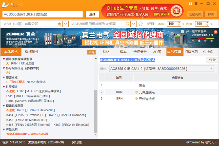Select K458 FMBA-01 ModbusRTU option
This screenshot has height=146, width=219.
(x=27, y=120)
